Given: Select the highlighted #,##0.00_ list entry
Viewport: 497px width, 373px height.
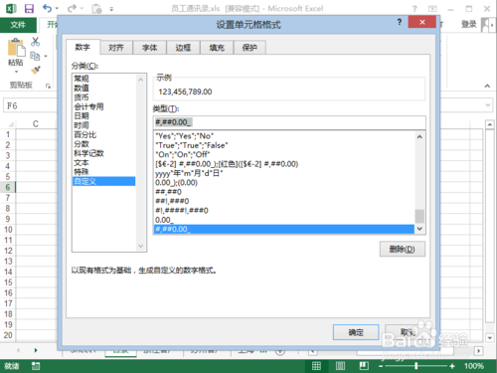Looking at the screenshot, I should pyautogui.click(x=284, y=229).
